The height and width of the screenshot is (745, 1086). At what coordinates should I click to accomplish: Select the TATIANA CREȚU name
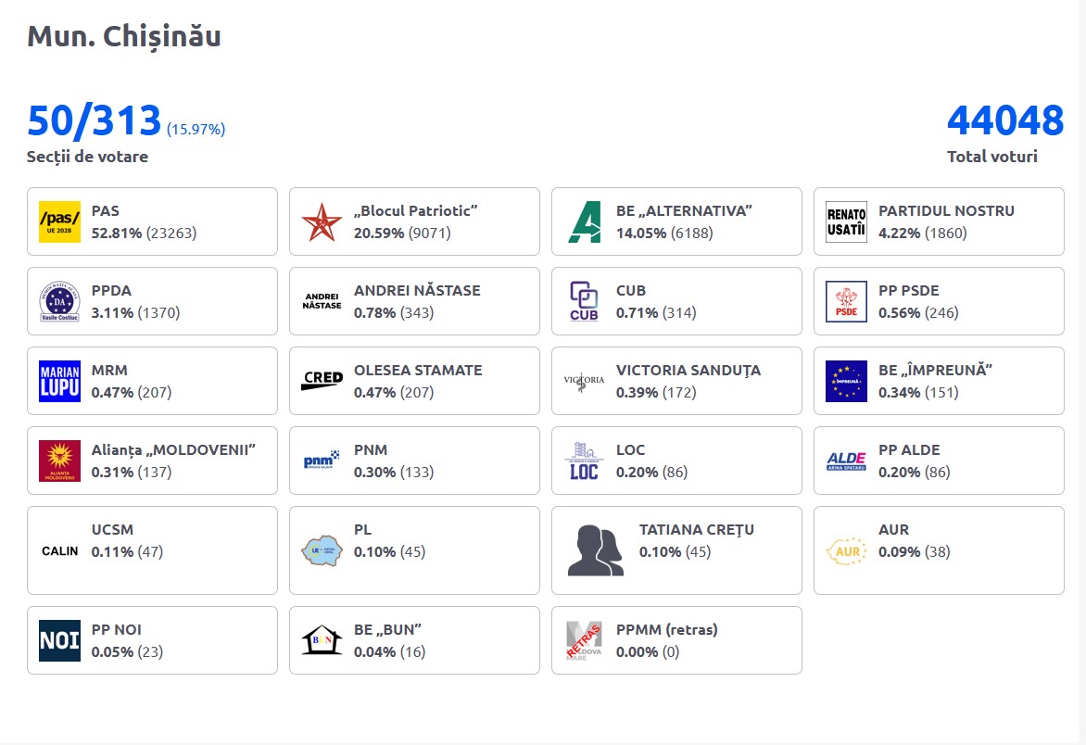click(x=696, y=530)
